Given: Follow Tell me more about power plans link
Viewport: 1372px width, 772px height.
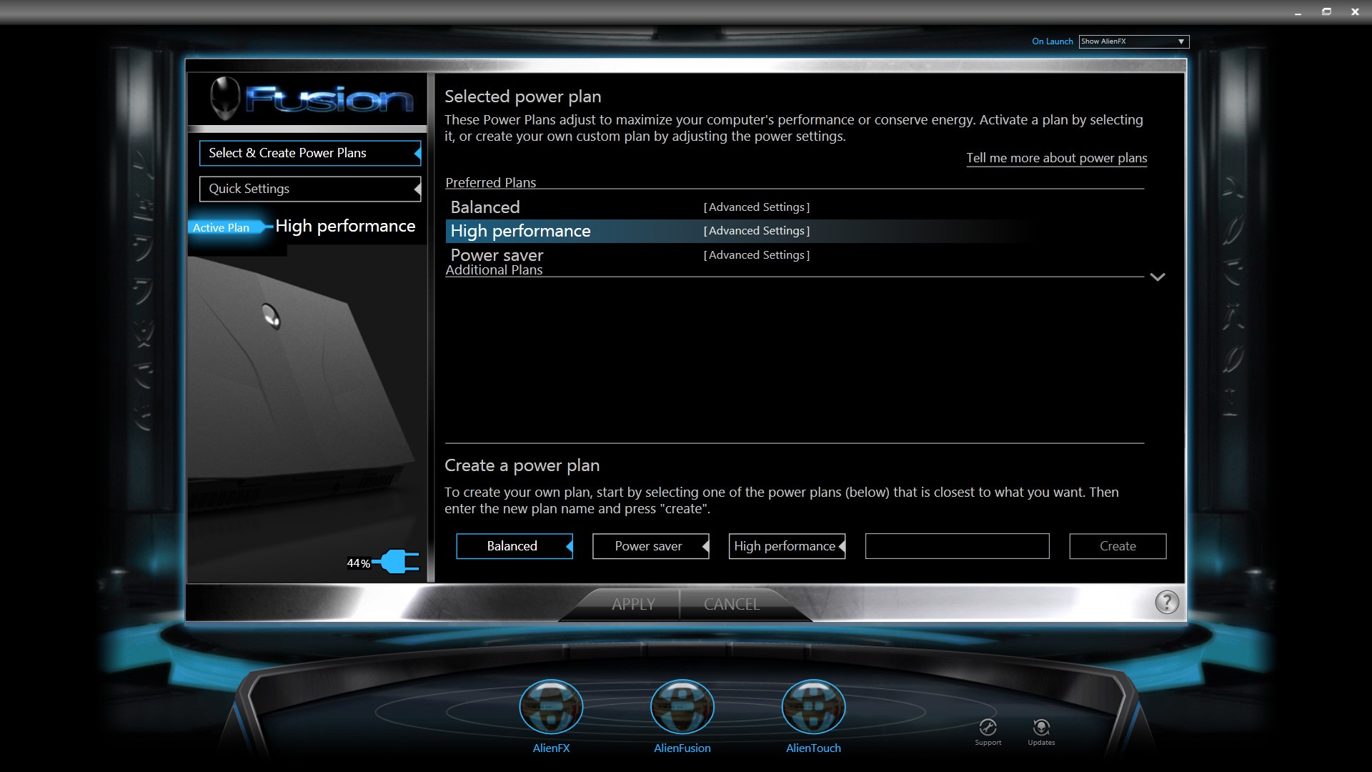Looking at the screenshot, I should pyautogui.click(x=1056, y=158).
